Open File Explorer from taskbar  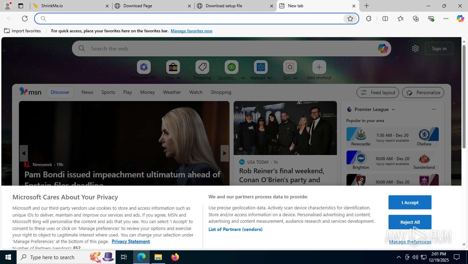point(158,257)
